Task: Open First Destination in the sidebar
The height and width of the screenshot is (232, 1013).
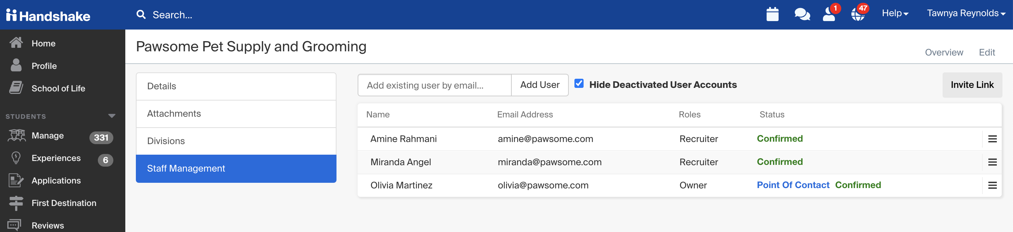Action: click(x=64, y=203)
